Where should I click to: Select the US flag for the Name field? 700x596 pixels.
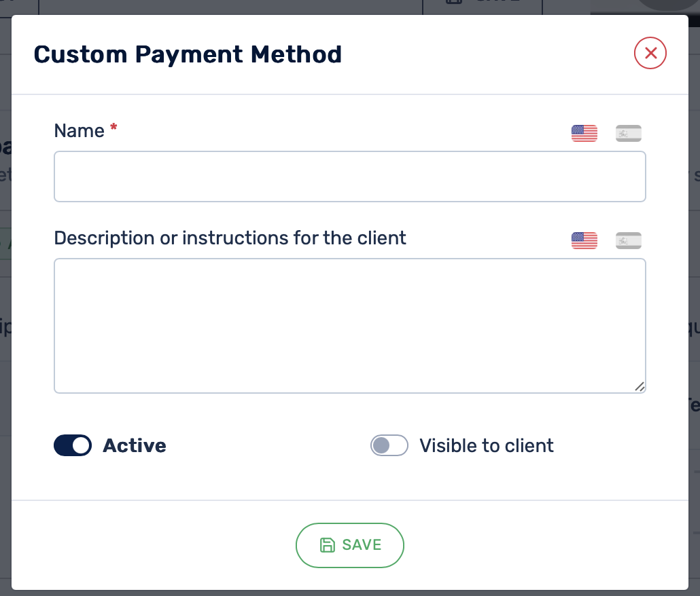584,133
